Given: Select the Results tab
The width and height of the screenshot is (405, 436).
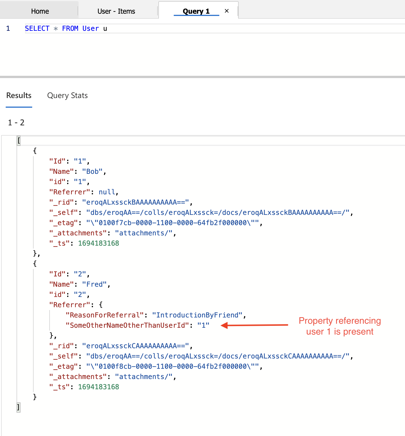Looking at the screenshot, I should pos(19,95).
